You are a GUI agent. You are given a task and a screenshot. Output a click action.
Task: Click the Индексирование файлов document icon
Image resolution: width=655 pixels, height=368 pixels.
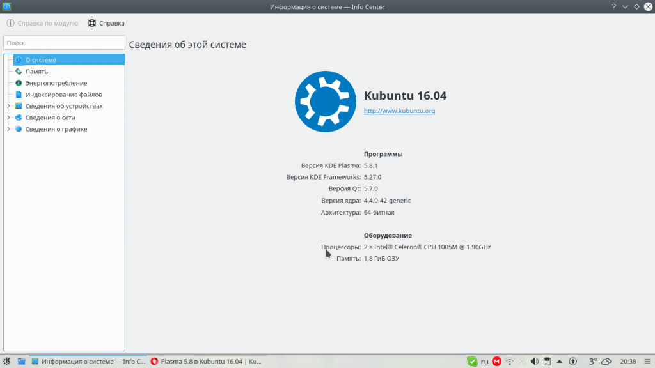19,95
